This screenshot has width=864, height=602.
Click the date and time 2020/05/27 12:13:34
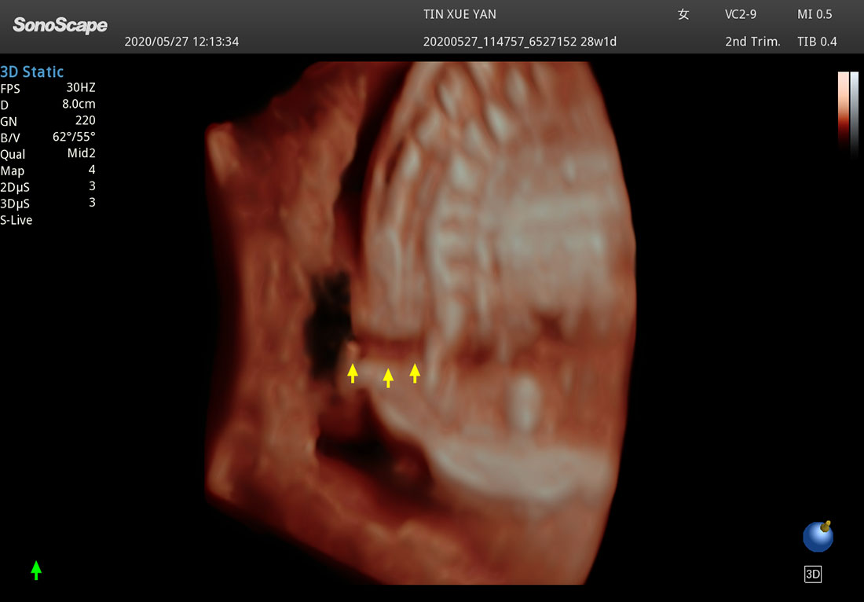pyautogui.click(x=181, y=42)
